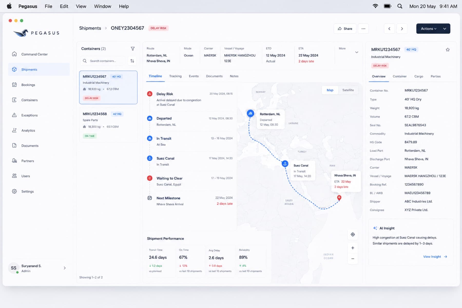The image size is (462, 308).
Task: Open the Containers sidebar section
Action: point(38,100)
